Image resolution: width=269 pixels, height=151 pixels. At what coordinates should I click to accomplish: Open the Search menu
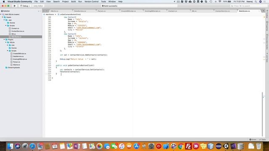[56, 2]
